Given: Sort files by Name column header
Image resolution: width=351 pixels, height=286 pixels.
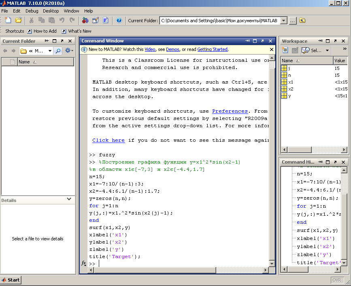Looking at the screenshot, I should (x=46, y=62).
